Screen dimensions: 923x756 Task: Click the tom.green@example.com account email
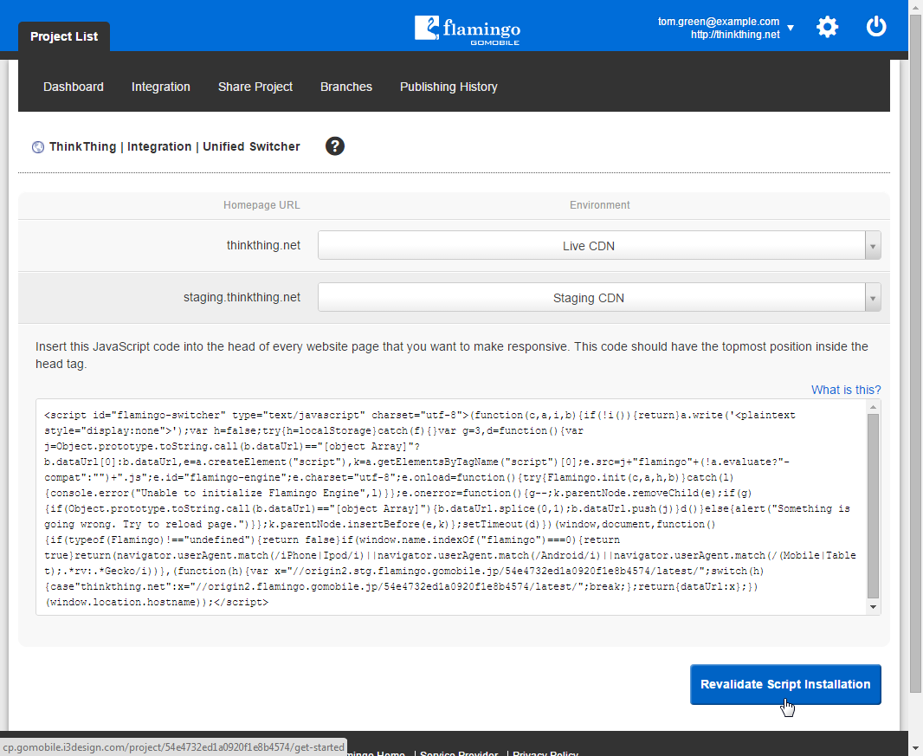[x=718, y=22]
